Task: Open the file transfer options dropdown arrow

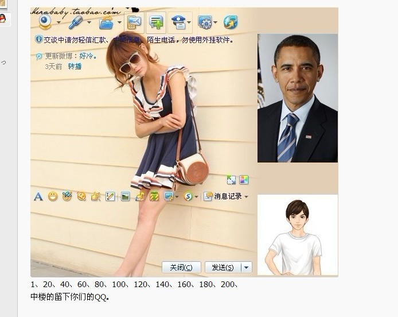Action: pos(119,22)
